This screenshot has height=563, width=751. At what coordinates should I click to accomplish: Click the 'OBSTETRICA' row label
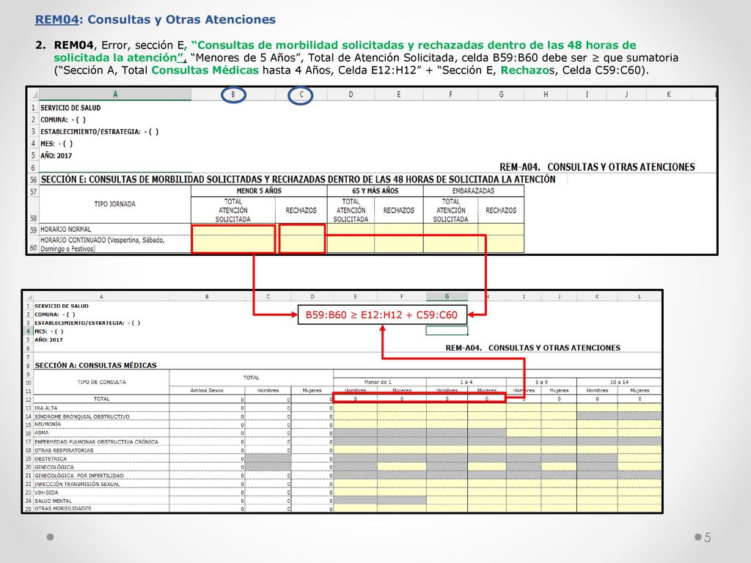[51, 459]
